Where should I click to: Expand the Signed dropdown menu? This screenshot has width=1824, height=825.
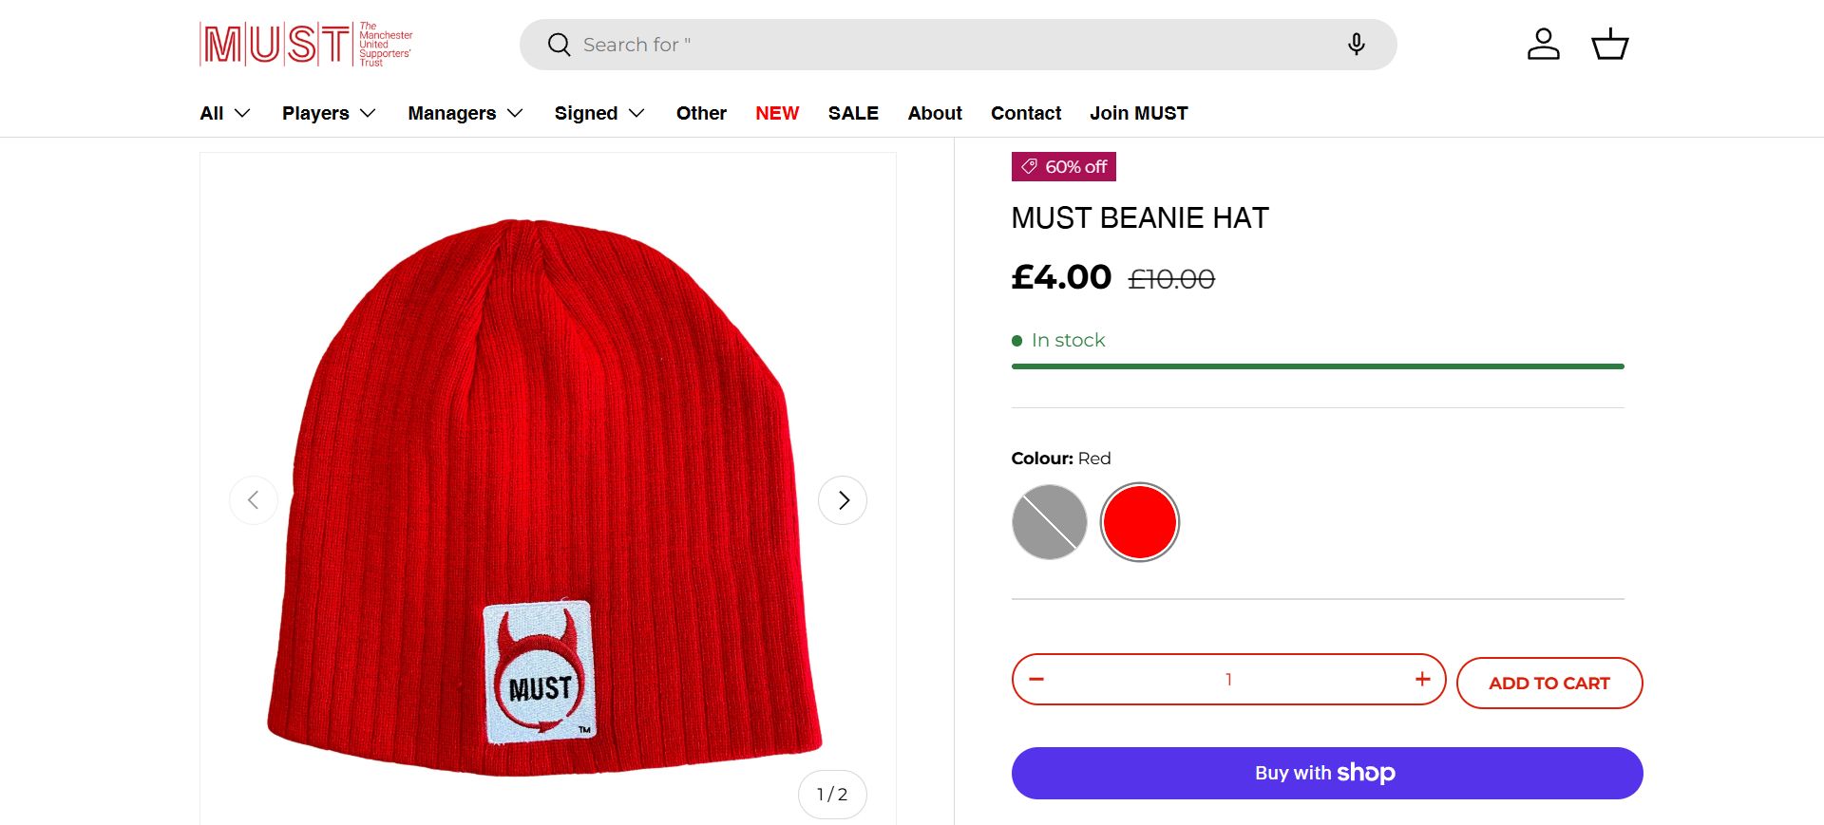coord(599,113)
